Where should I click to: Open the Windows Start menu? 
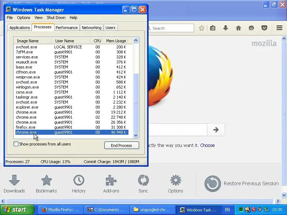pyautogui.click(x=17, y=210)
